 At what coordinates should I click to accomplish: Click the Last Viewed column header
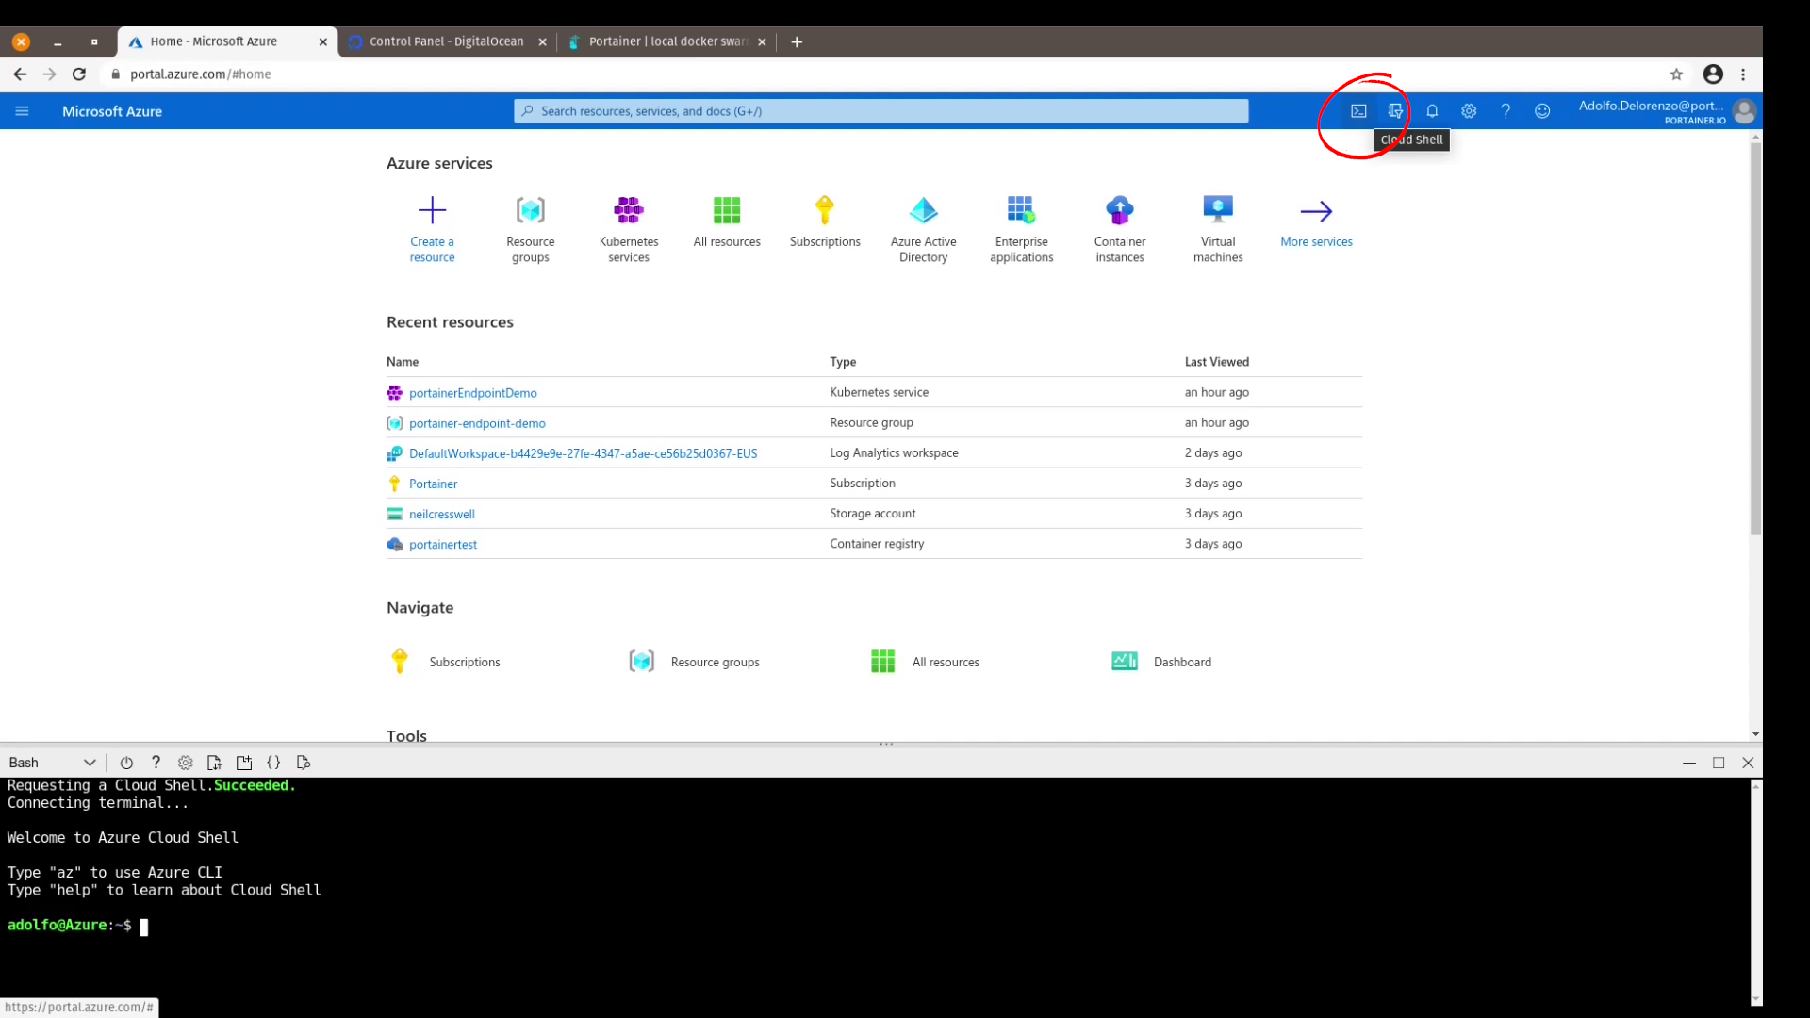coord(1217,362)
